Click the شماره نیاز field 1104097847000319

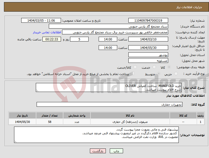[148, 20]
